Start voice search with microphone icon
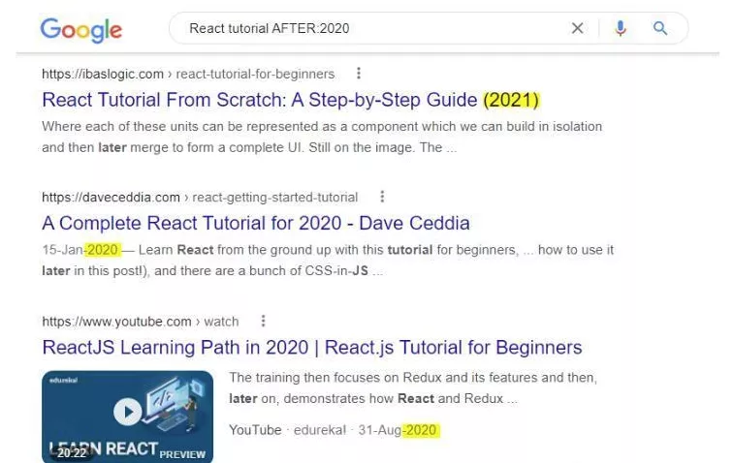The width and height of the screenshot is (734, 463). click(621, 28)
